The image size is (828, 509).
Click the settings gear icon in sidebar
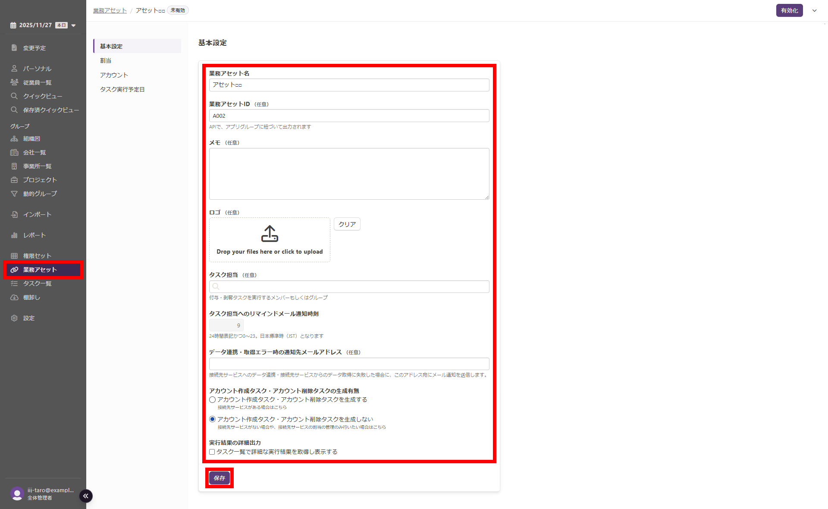pyautogui.click(x=14, y=318)
